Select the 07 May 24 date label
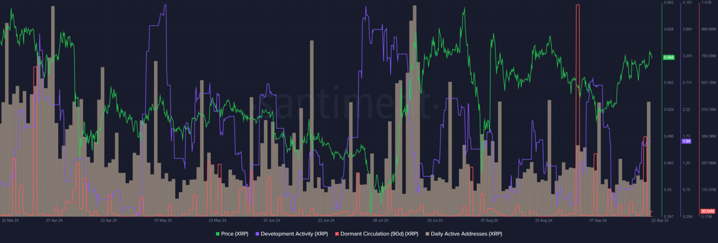Viewport: 718px width, 243px height. coord(163,220)
